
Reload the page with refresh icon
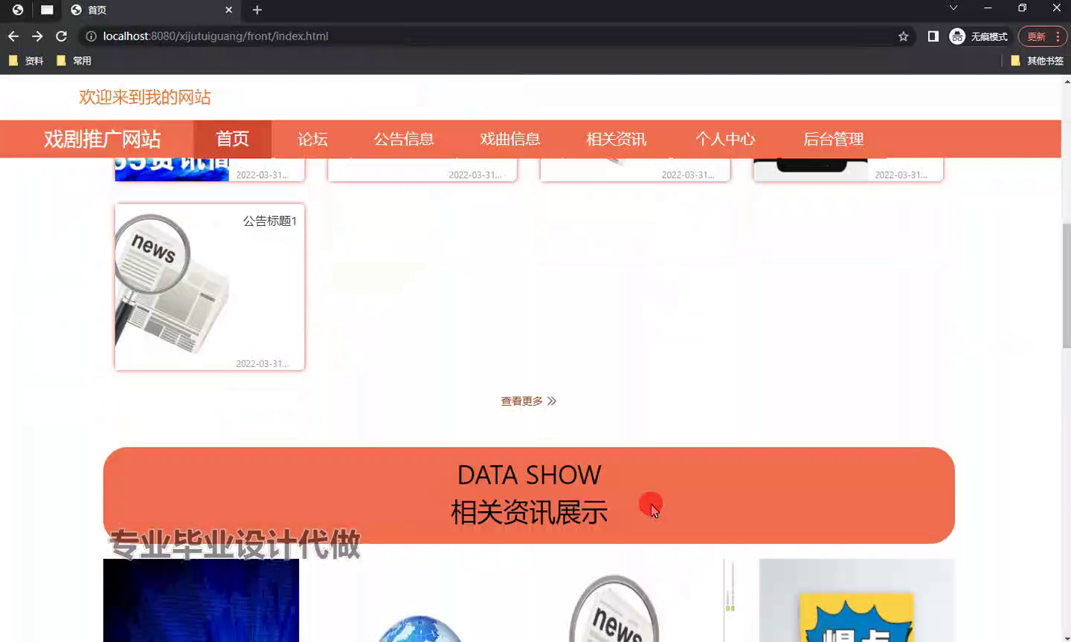click(62, 36)
